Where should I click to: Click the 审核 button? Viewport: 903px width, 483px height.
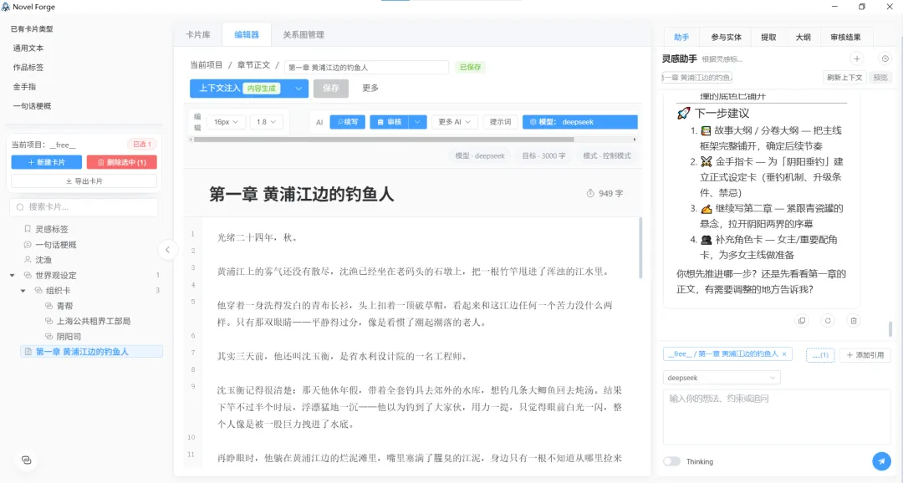click(x=390, y=122)
